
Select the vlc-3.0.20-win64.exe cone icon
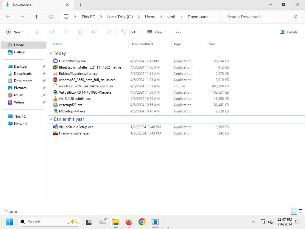coord(55,98)
